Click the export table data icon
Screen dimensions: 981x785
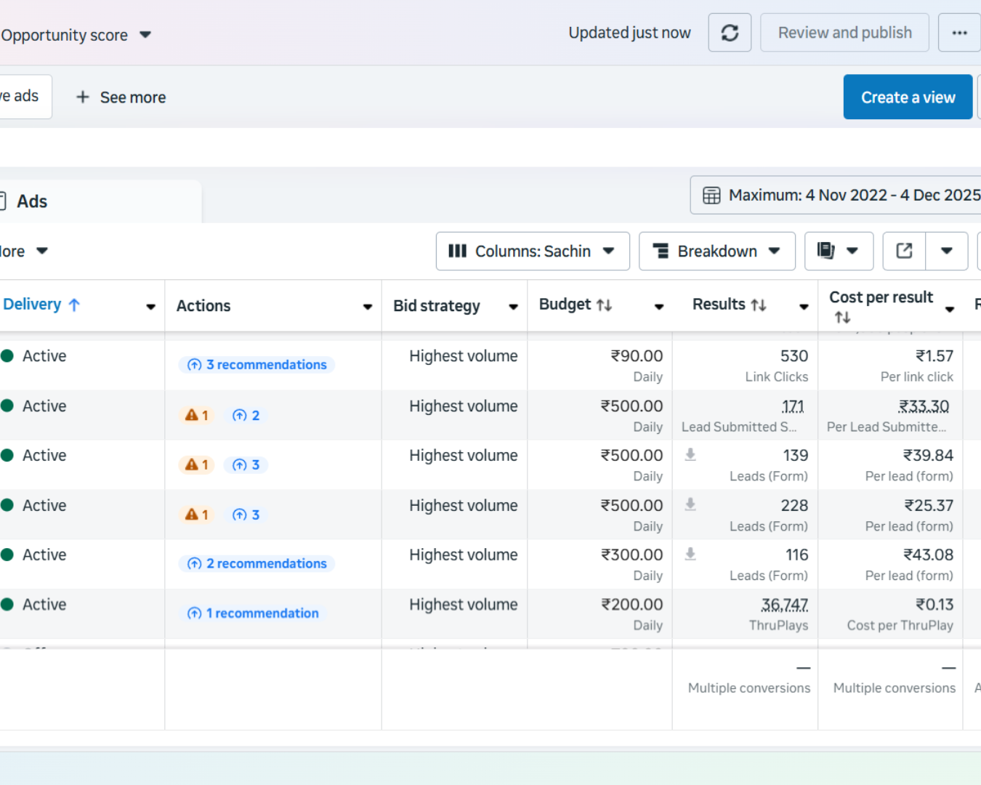(904, 251)
